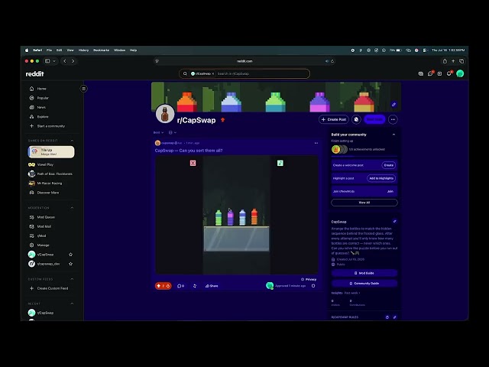Edit r/CapSwap rules pencil icon

pyautogui.click(x=394, y=317)
